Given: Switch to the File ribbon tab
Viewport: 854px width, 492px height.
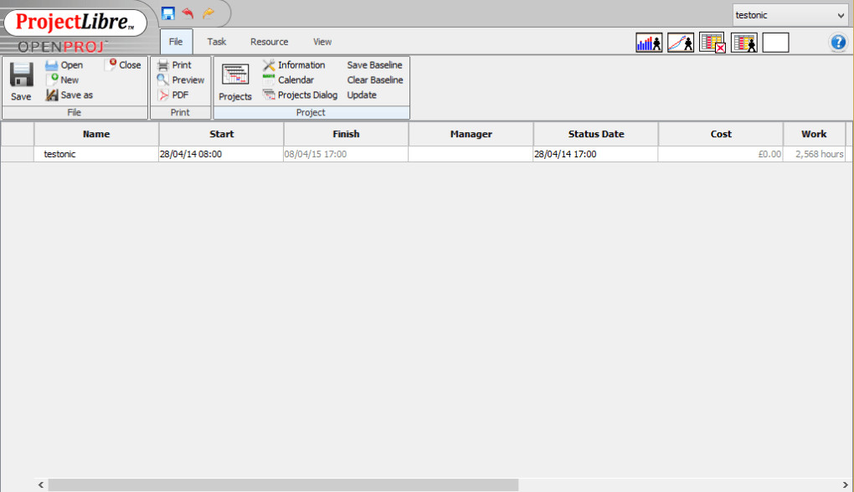Looking at the screenshot, I should [176, 41].
